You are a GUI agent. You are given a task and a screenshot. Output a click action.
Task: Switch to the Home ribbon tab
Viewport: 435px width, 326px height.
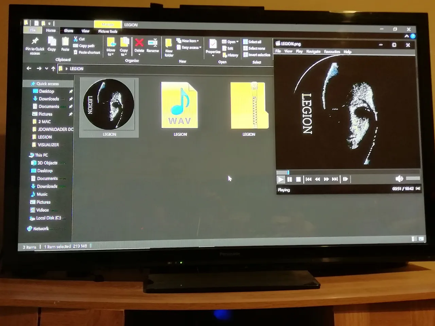click(x=51, y=31)
